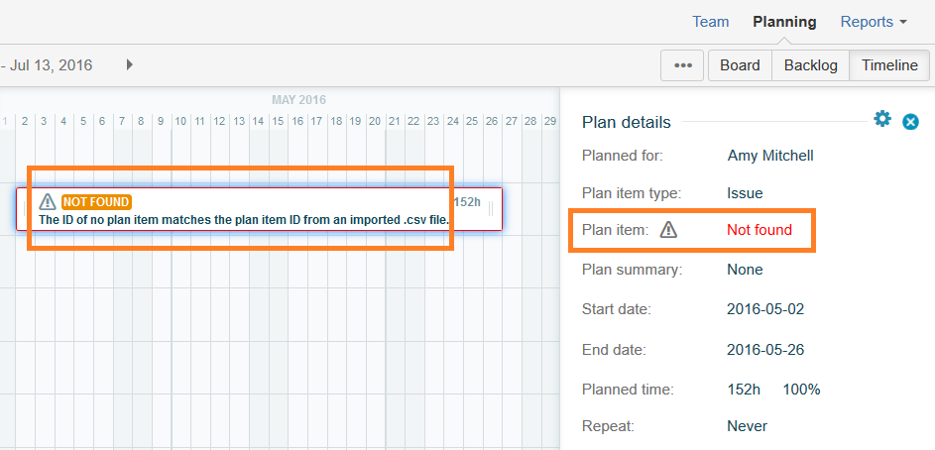Viewport: 935px width, 450px height.
Task: Select the Timeline view button
Action: click(889, 65)
